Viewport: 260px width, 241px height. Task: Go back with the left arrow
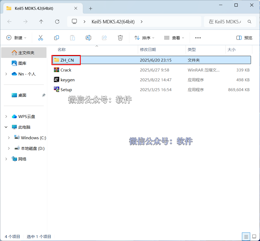10,22
